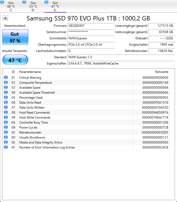The image size is (177, 202).
Task: Select Number of Error Information Log Entries
Action: [47, 147]
